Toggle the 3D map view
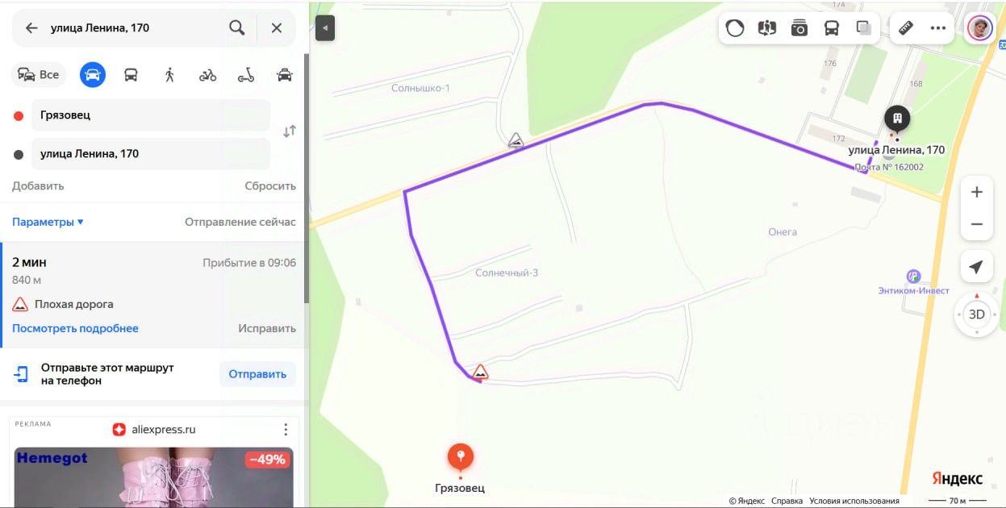This screenshot has width=1006, height=508. click(976, 314)
